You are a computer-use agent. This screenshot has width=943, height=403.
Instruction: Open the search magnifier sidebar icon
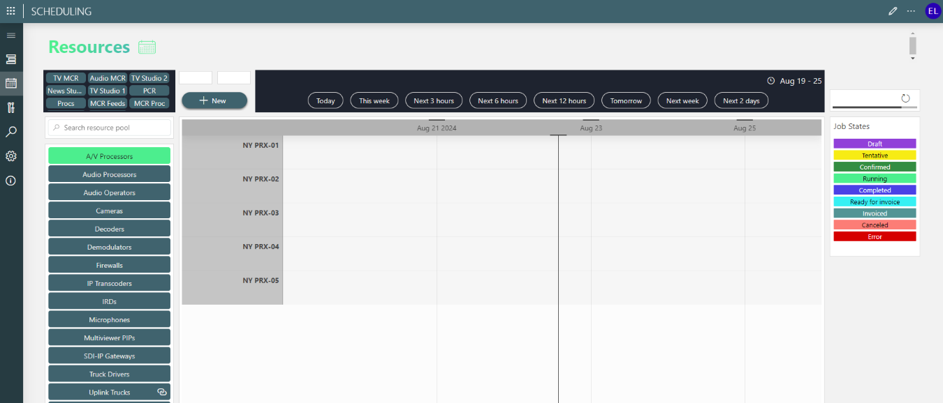click(11, 132)
